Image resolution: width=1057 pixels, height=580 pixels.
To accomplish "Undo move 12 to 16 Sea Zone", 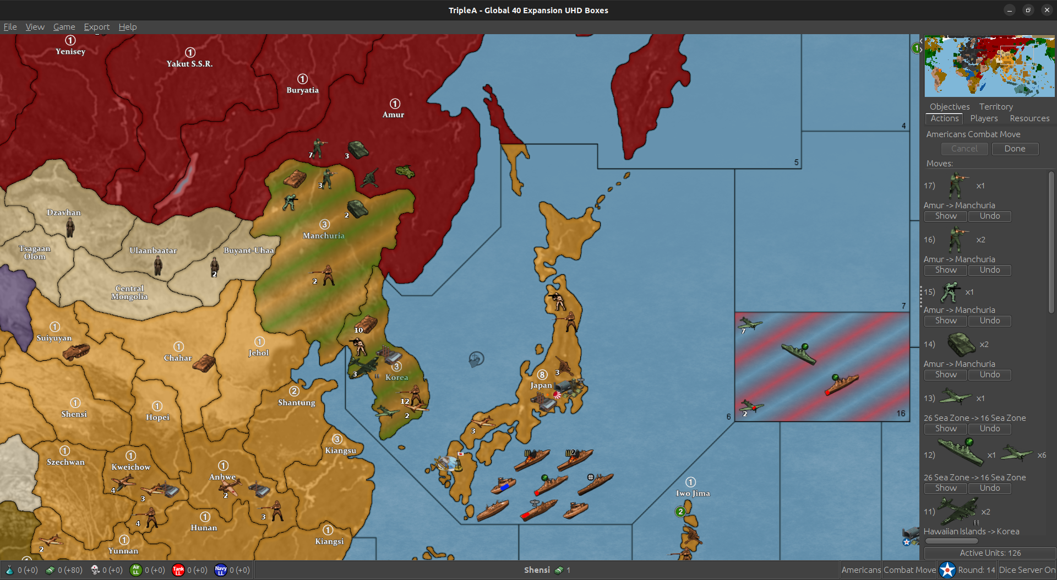I will tap(989, 488).
